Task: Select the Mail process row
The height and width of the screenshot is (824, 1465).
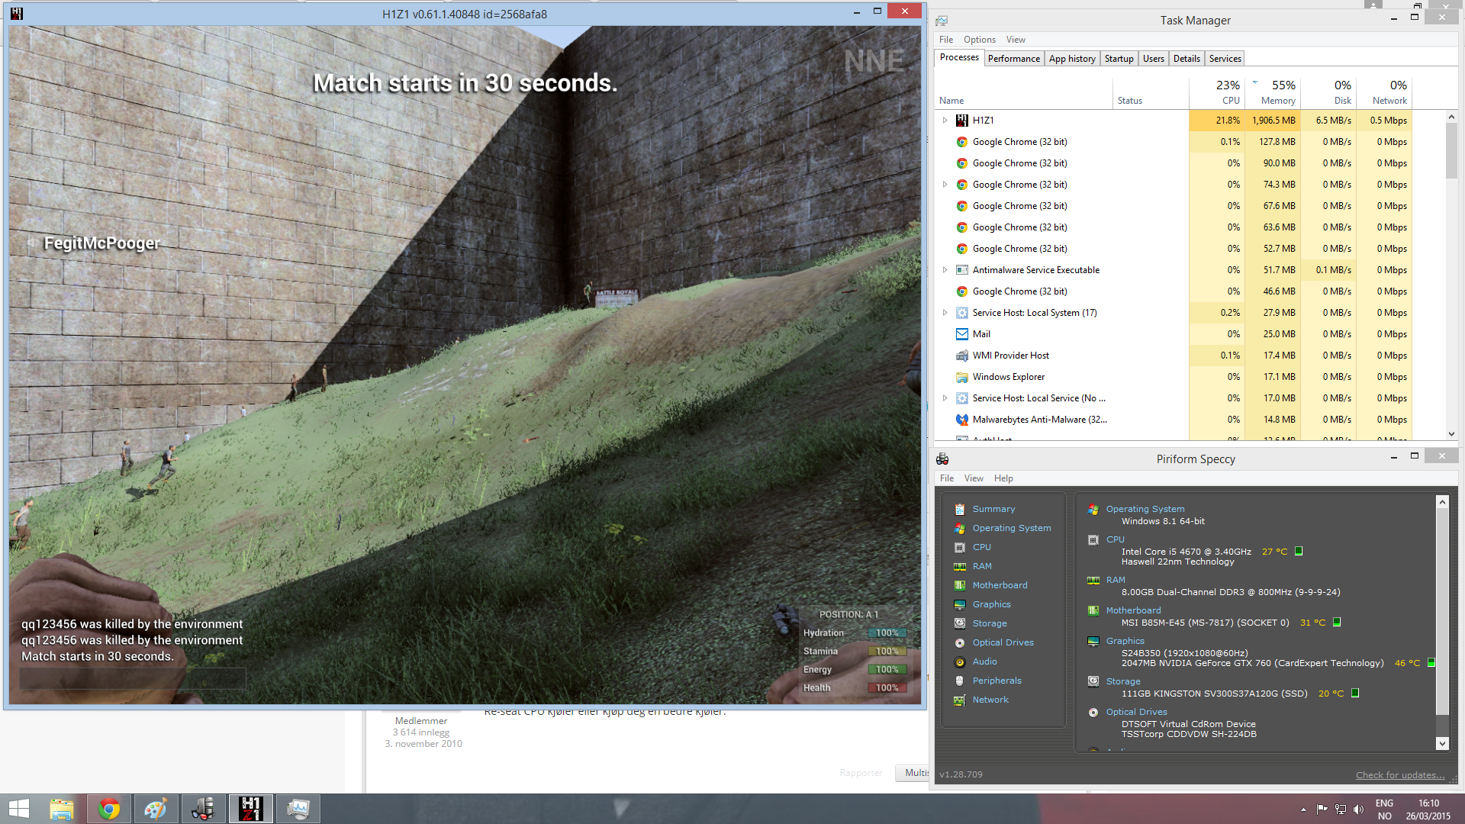Action: pyautogui.click(x=1174, y=334)
